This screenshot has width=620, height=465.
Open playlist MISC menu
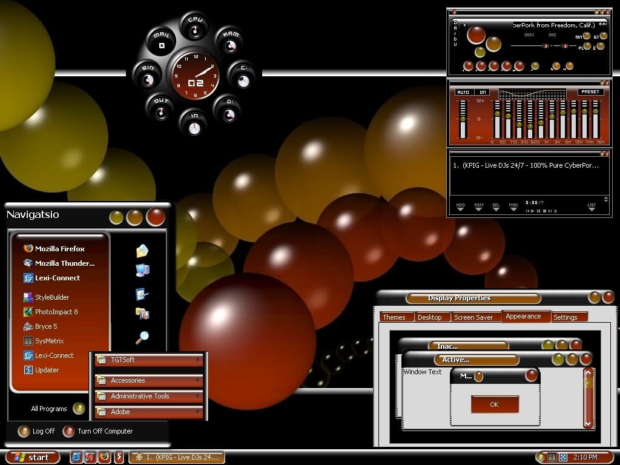(513, 207)
